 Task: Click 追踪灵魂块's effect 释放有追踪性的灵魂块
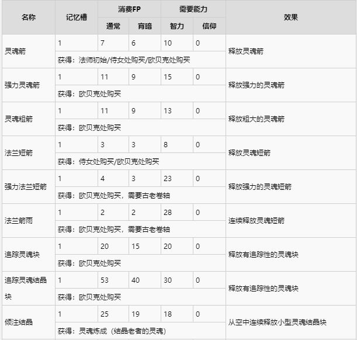pyautogui.click(x=263, y=255)
